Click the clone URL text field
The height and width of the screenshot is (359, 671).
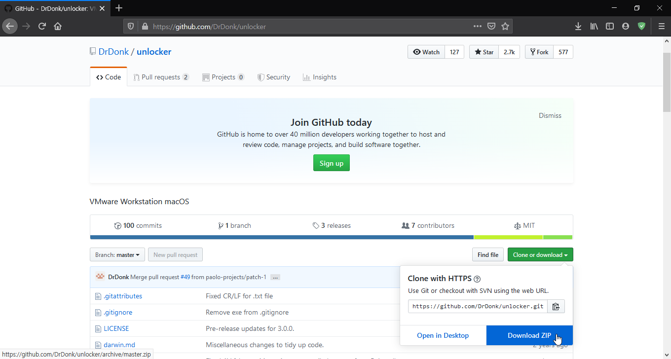pyautogui.click(x=478, y=306)
